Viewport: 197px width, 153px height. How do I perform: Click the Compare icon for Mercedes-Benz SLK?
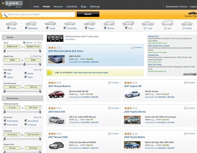(132, 48)
